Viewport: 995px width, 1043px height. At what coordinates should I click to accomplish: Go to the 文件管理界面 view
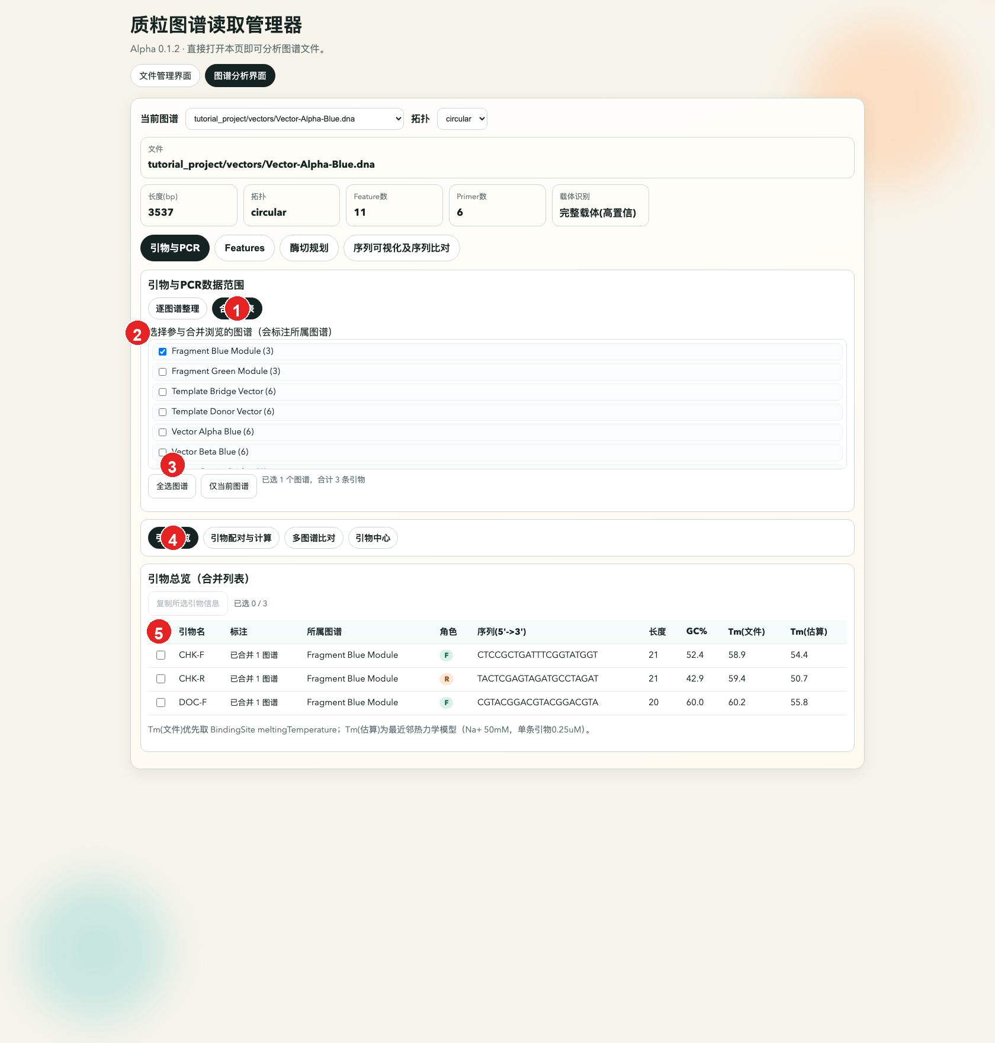pyautogui.click(x=165, y=76)
